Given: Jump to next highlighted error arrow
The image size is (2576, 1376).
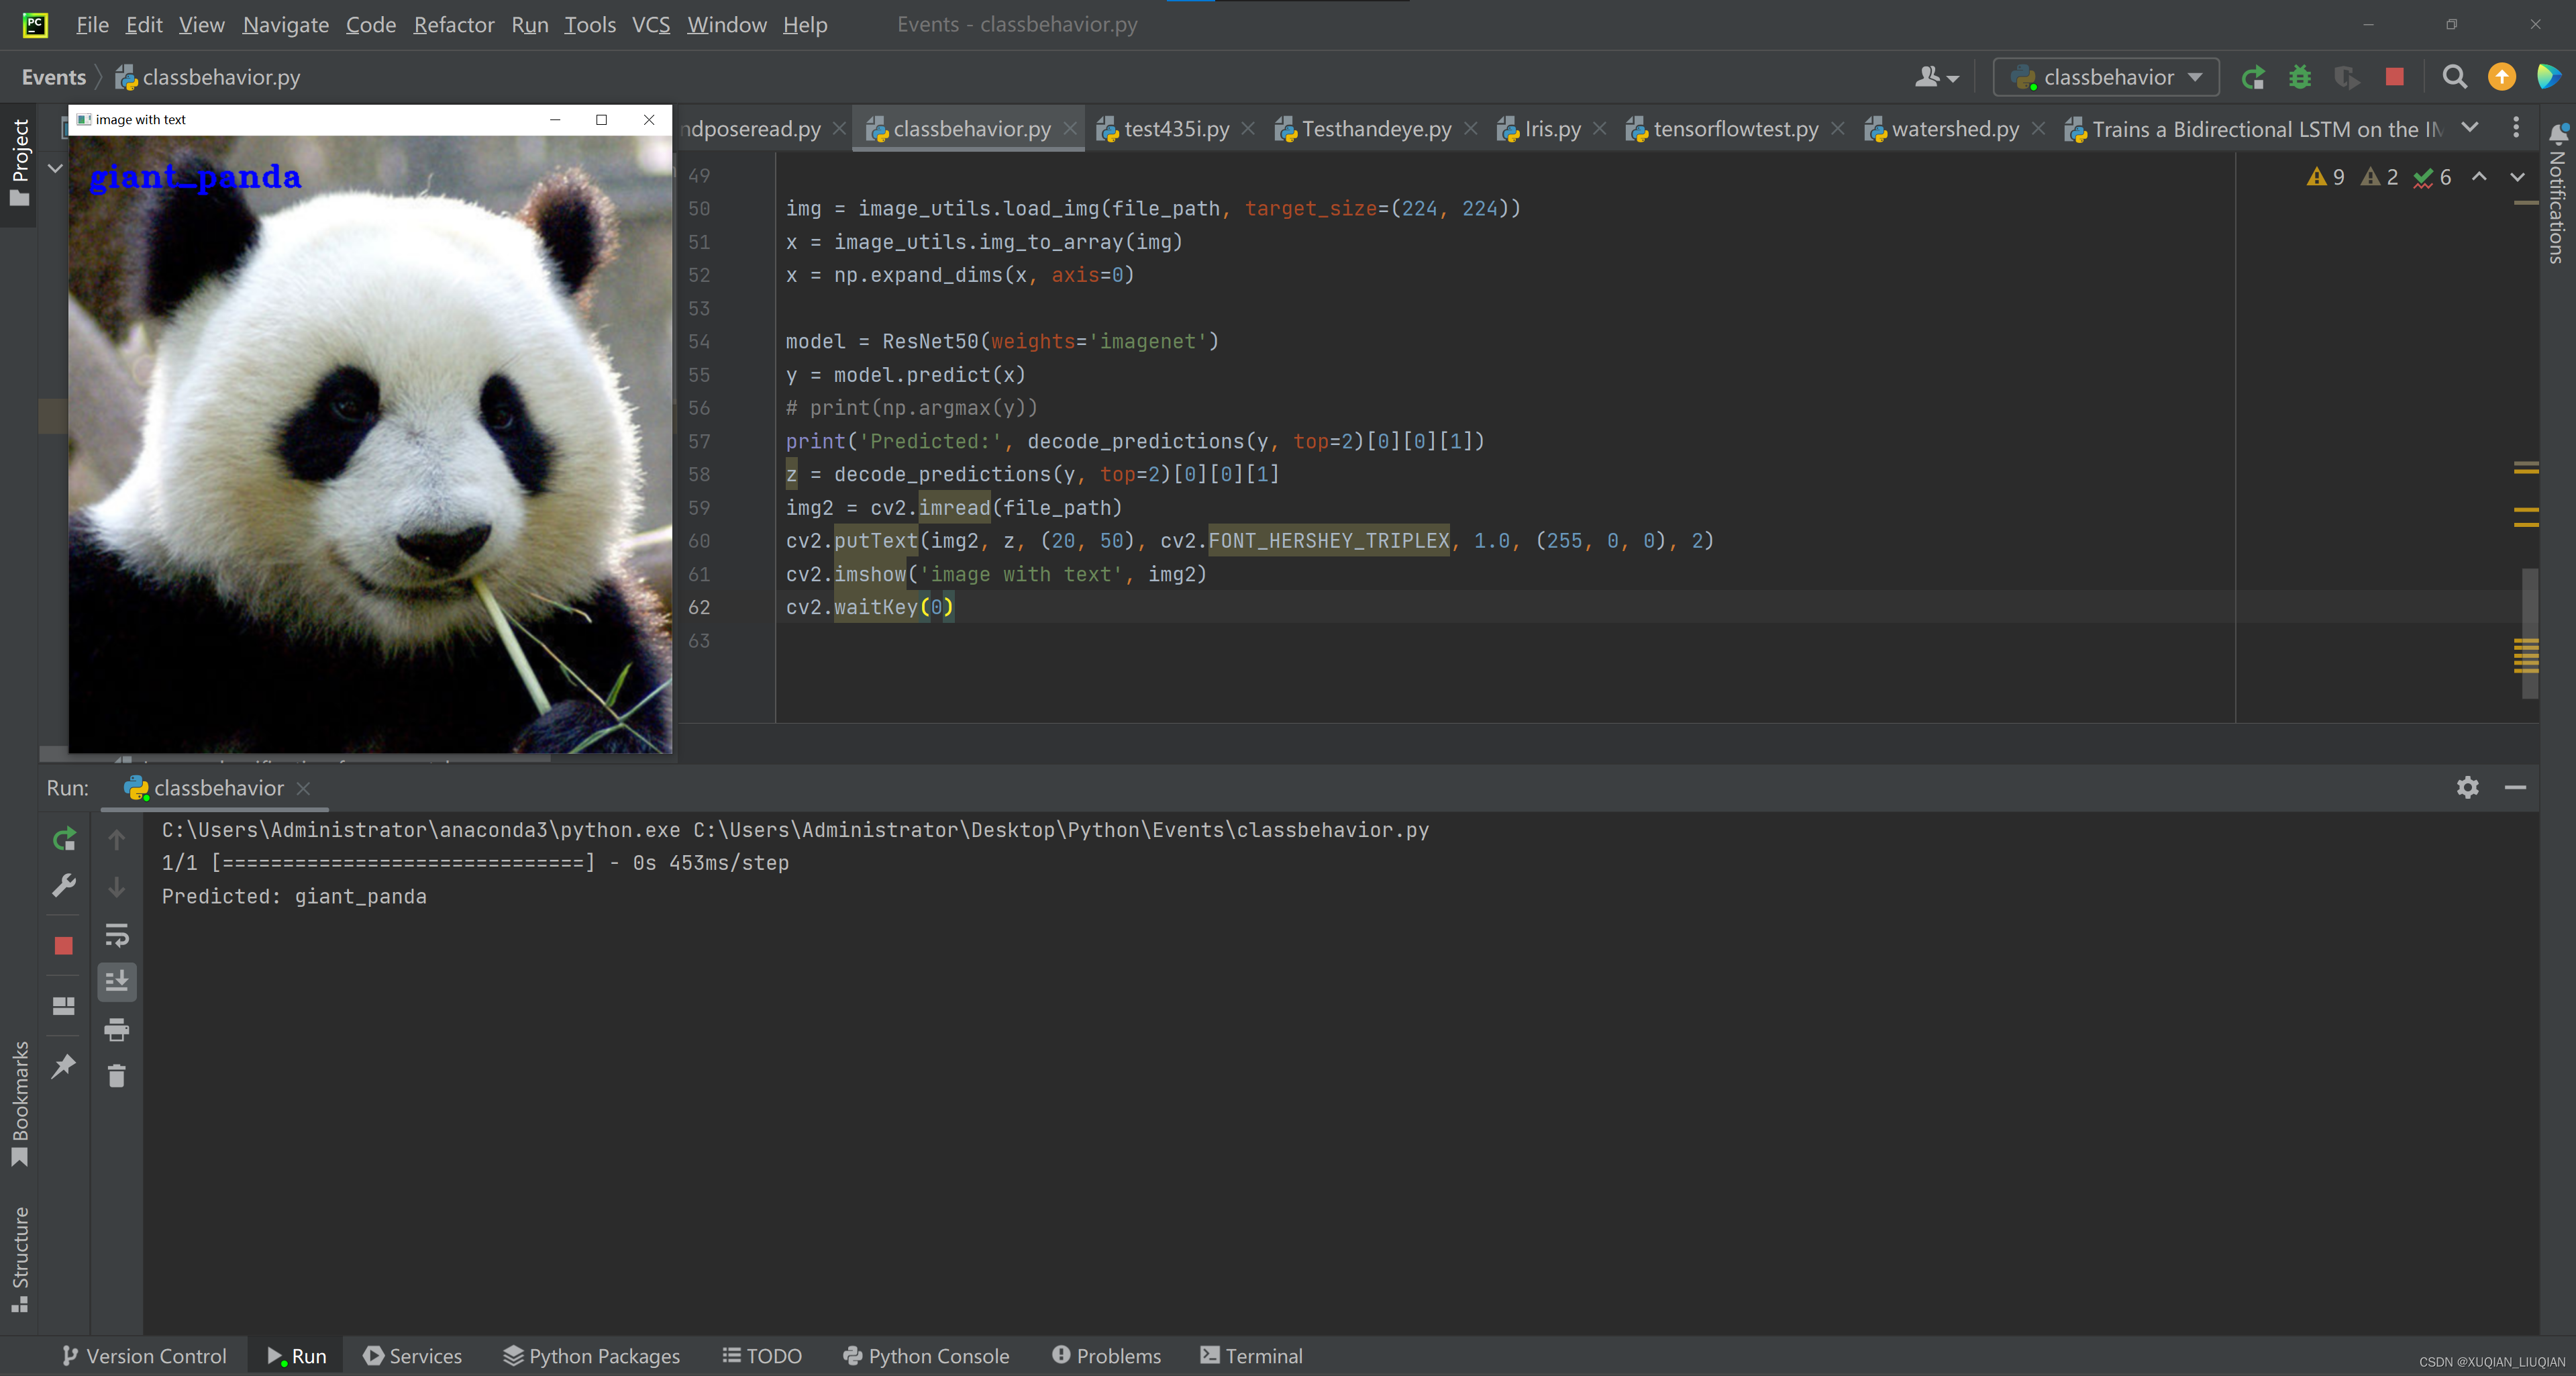Looking at the screenshot, I should (x=2517, y=177).
